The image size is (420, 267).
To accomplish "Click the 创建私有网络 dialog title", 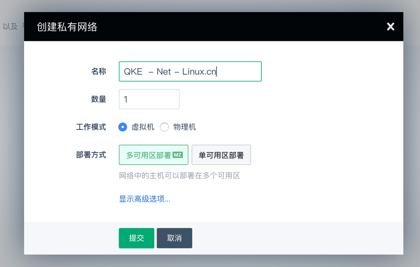I will (x=67, y=27).
